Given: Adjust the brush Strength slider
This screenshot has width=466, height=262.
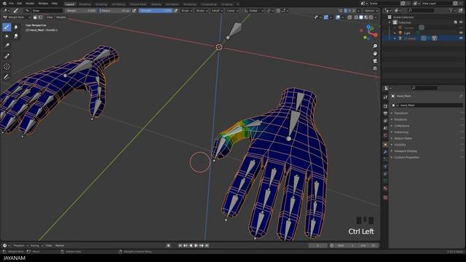Looking at the screenshot, I should [x=156, y=11].
